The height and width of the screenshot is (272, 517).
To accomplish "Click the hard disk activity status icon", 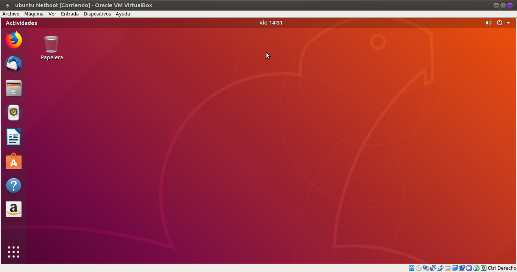I will 411,268.
